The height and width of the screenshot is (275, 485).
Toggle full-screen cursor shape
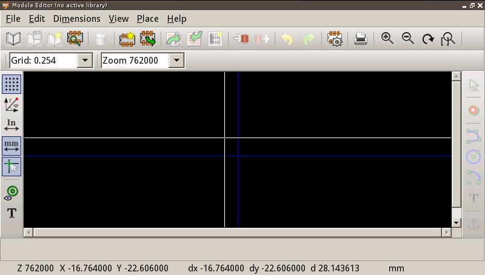[12, 167]
